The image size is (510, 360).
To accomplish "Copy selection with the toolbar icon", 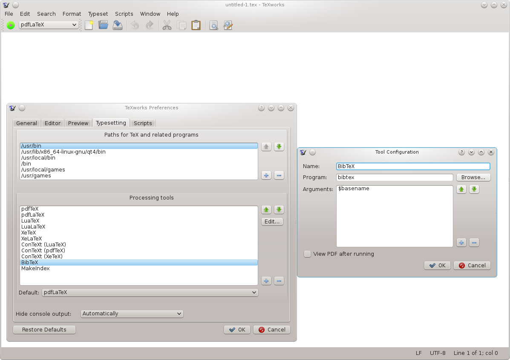I will coord(182,25).
